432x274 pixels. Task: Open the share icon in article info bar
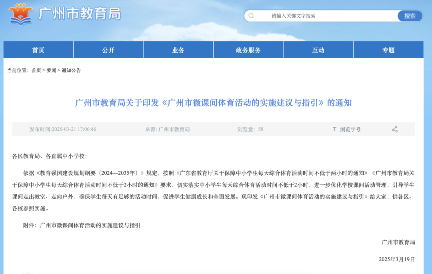[x=394, y=129]
